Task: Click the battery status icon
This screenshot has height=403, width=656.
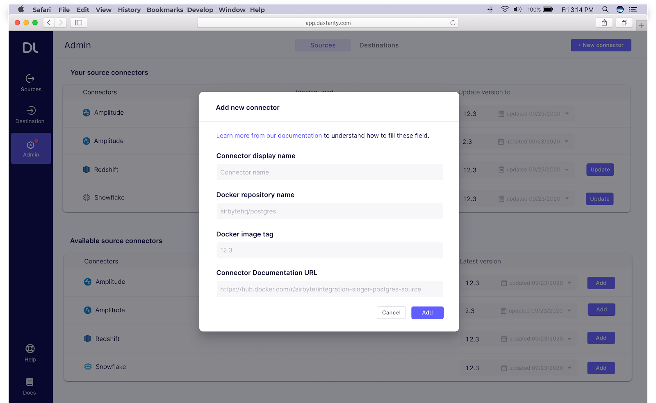Action: pos(548,9)
